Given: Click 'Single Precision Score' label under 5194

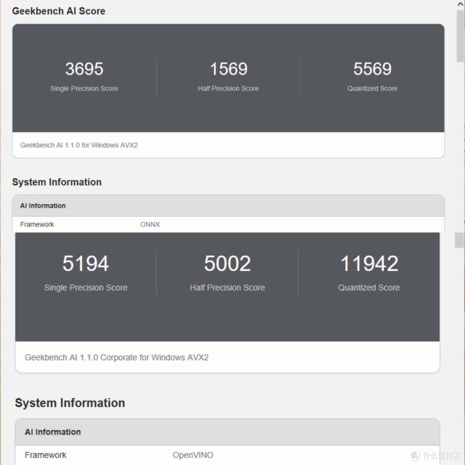Looking at the screenshot, I should coord(86,287).
